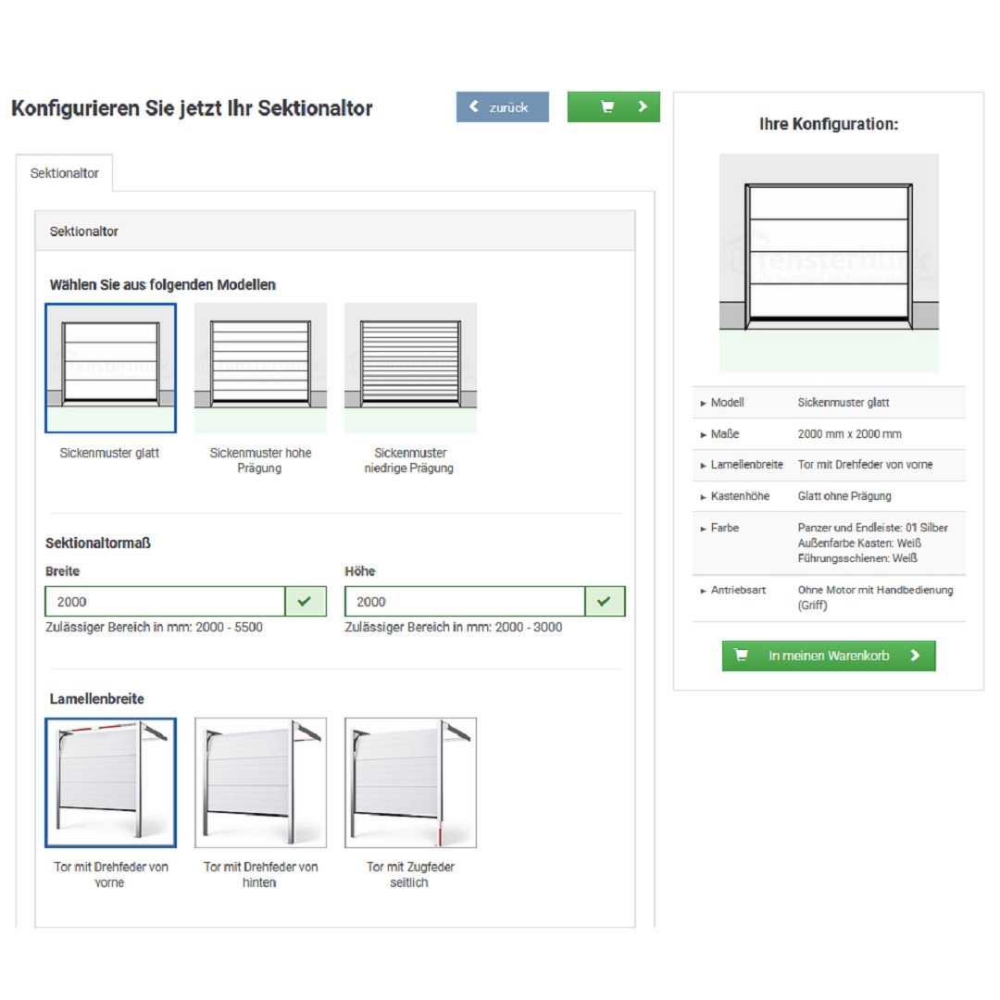1000x1000 pixels.
Task: Click the cart icon in top green button
Action: pyautogui.click(x=607, y=107)
